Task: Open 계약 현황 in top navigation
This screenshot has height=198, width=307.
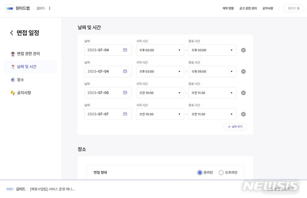Action: click(228, 8)
